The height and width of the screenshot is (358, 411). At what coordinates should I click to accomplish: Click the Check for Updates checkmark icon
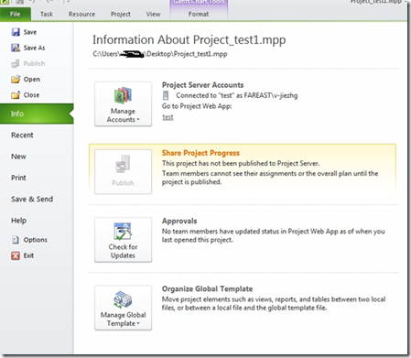(123, 232)
